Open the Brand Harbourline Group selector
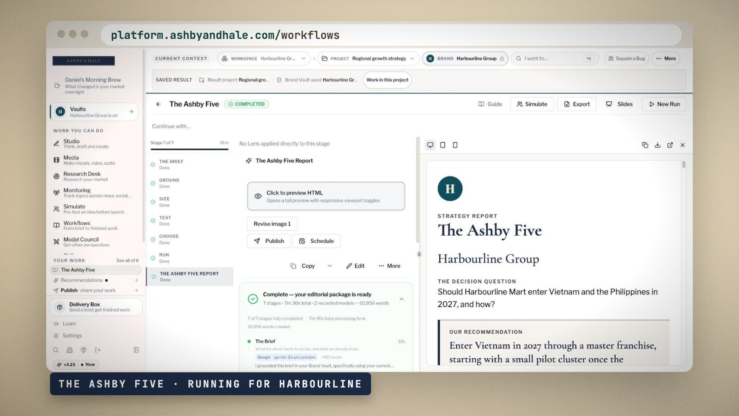Viewport: 739px width, 416px height. point(465,59)
